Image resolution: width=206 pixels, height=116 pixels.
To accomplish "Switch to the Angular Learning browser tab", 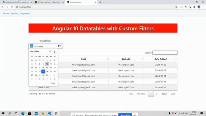I will click(x=49, y=2).
